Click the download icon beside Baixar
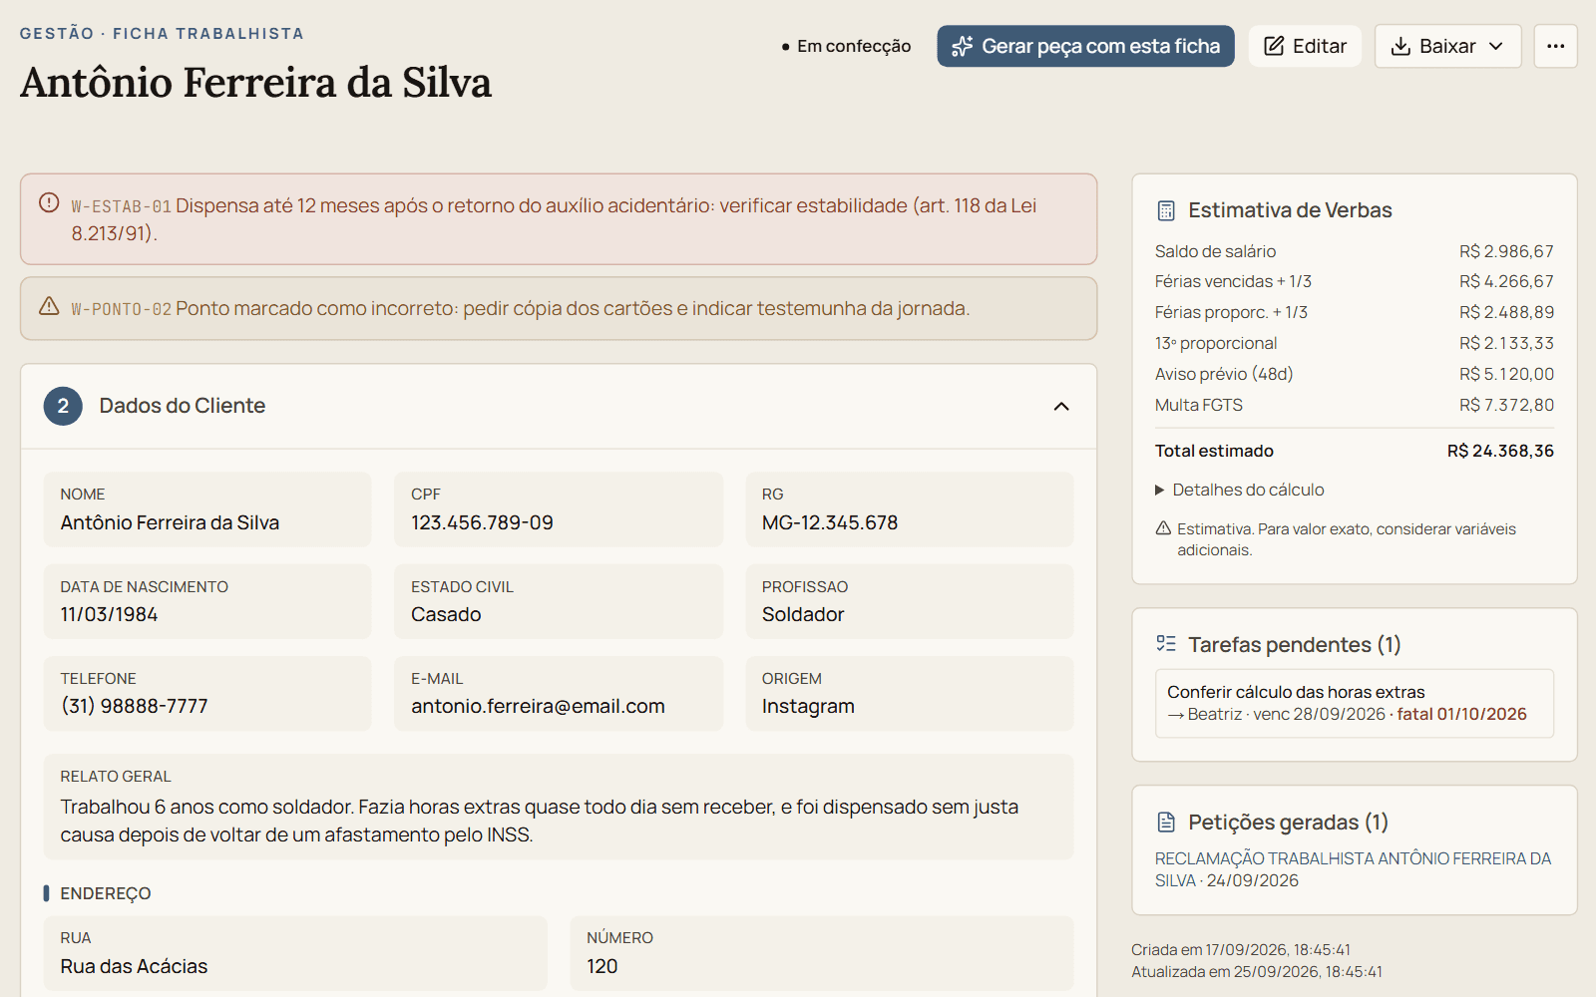Screen dimensions: 1596x997 [1400, 47]
